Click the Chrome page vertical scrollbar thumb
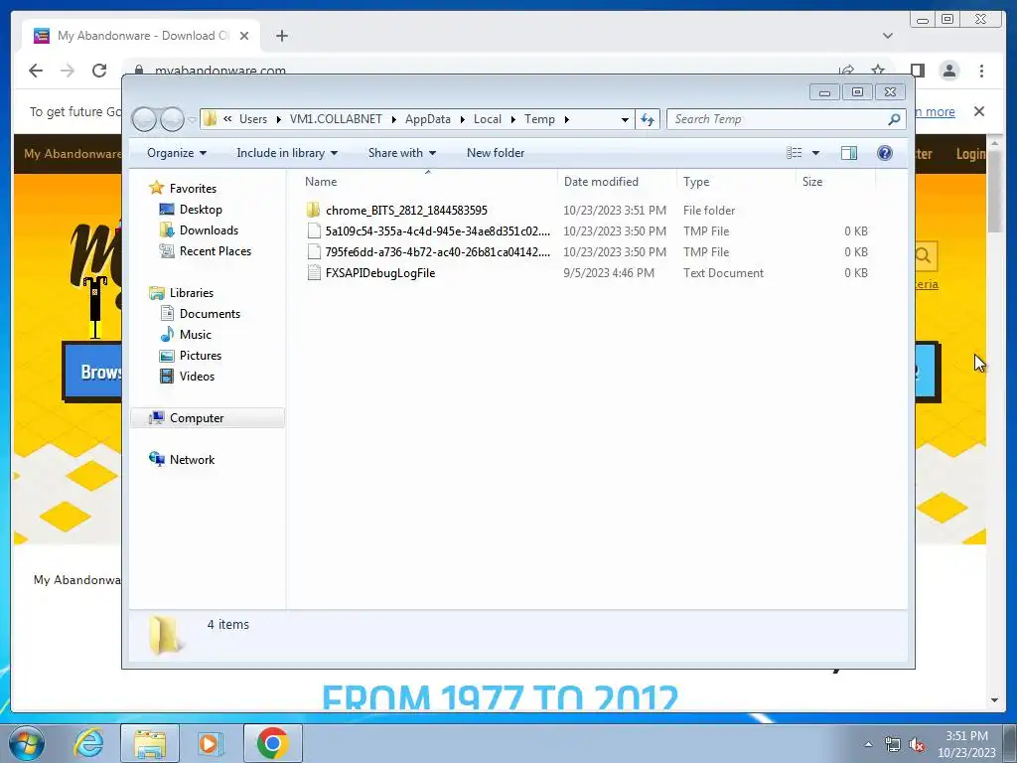 [994, 192]
